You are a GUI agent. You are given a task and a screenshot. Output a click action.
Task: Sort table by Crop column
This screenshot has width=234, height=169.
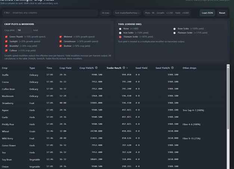click(4, 68)
